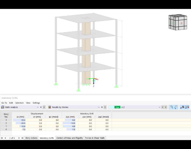Open Centers of Mass and Rigidity tab
The width and height of the screenshot is (191, 149).
click(x=70, y=138)
